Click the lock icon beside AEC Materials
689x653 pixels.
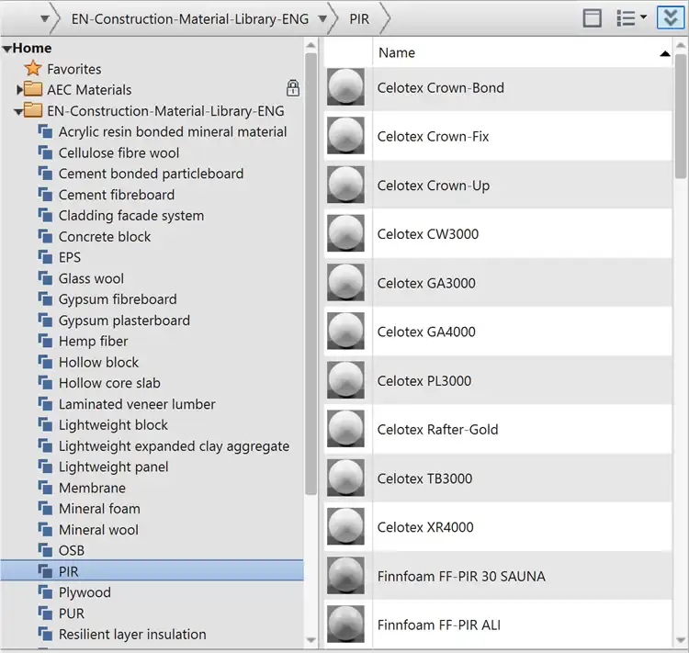pyautogui.click(x=293, y=88)
